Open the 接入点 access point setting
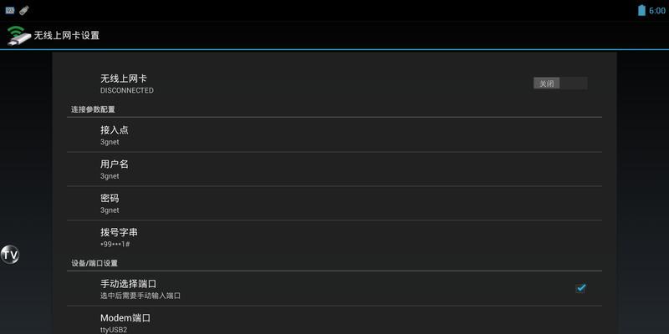This screenshot has height=334, width=669. 334,135
